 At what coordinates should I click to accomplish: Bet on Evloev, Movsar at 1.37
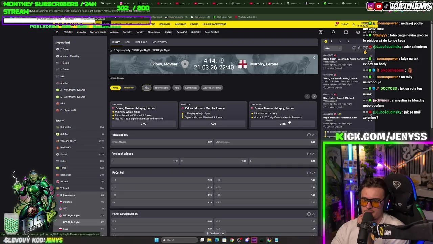[162, 142]
